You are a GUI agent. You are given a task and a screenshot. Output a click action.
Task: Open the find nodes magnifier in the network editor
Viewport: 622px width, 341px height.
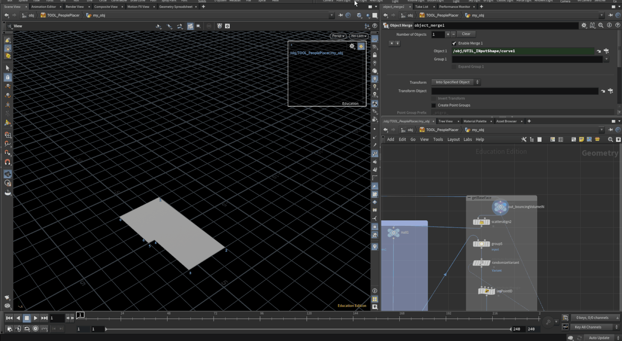tap(610, 139)
